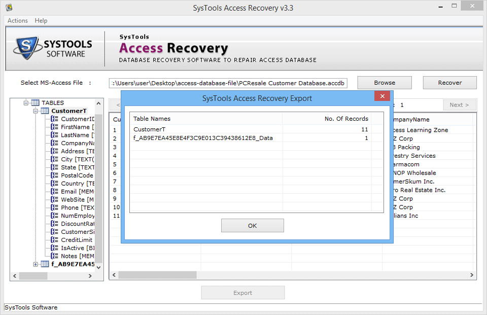
Task: Click the No. Of Records column header
Action: [327, 119]
